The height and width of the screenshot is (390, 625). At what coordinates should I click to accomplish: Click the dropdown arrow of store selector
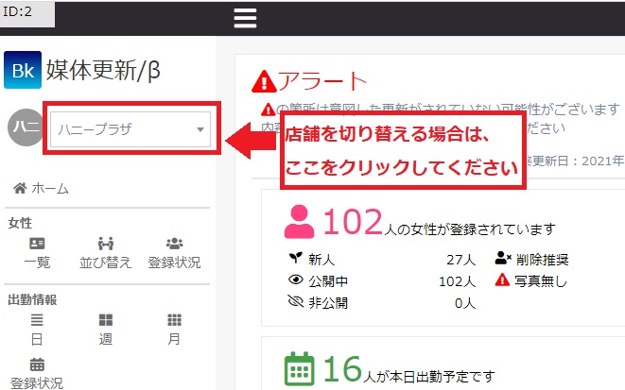200,129
